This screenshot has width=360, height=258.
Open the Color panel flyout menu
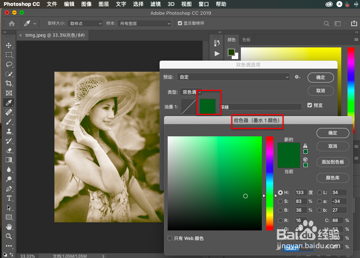pyautogui.click(x=356, y=39)
